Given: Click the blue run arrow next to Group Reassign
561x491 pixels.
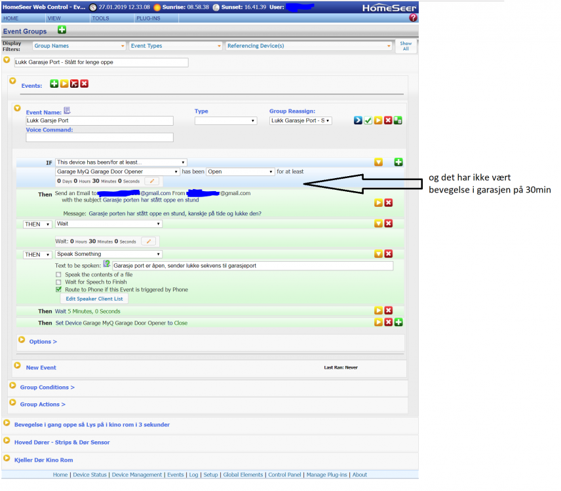Looking at the screenshot, I should click(x=357, y=120).
